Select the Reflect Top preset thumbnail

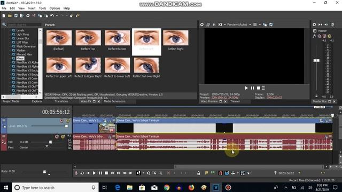[88, 38]
